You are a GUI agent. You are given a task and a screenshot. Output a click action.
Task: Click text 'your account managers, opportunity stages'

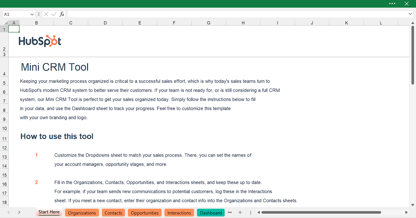99,164
